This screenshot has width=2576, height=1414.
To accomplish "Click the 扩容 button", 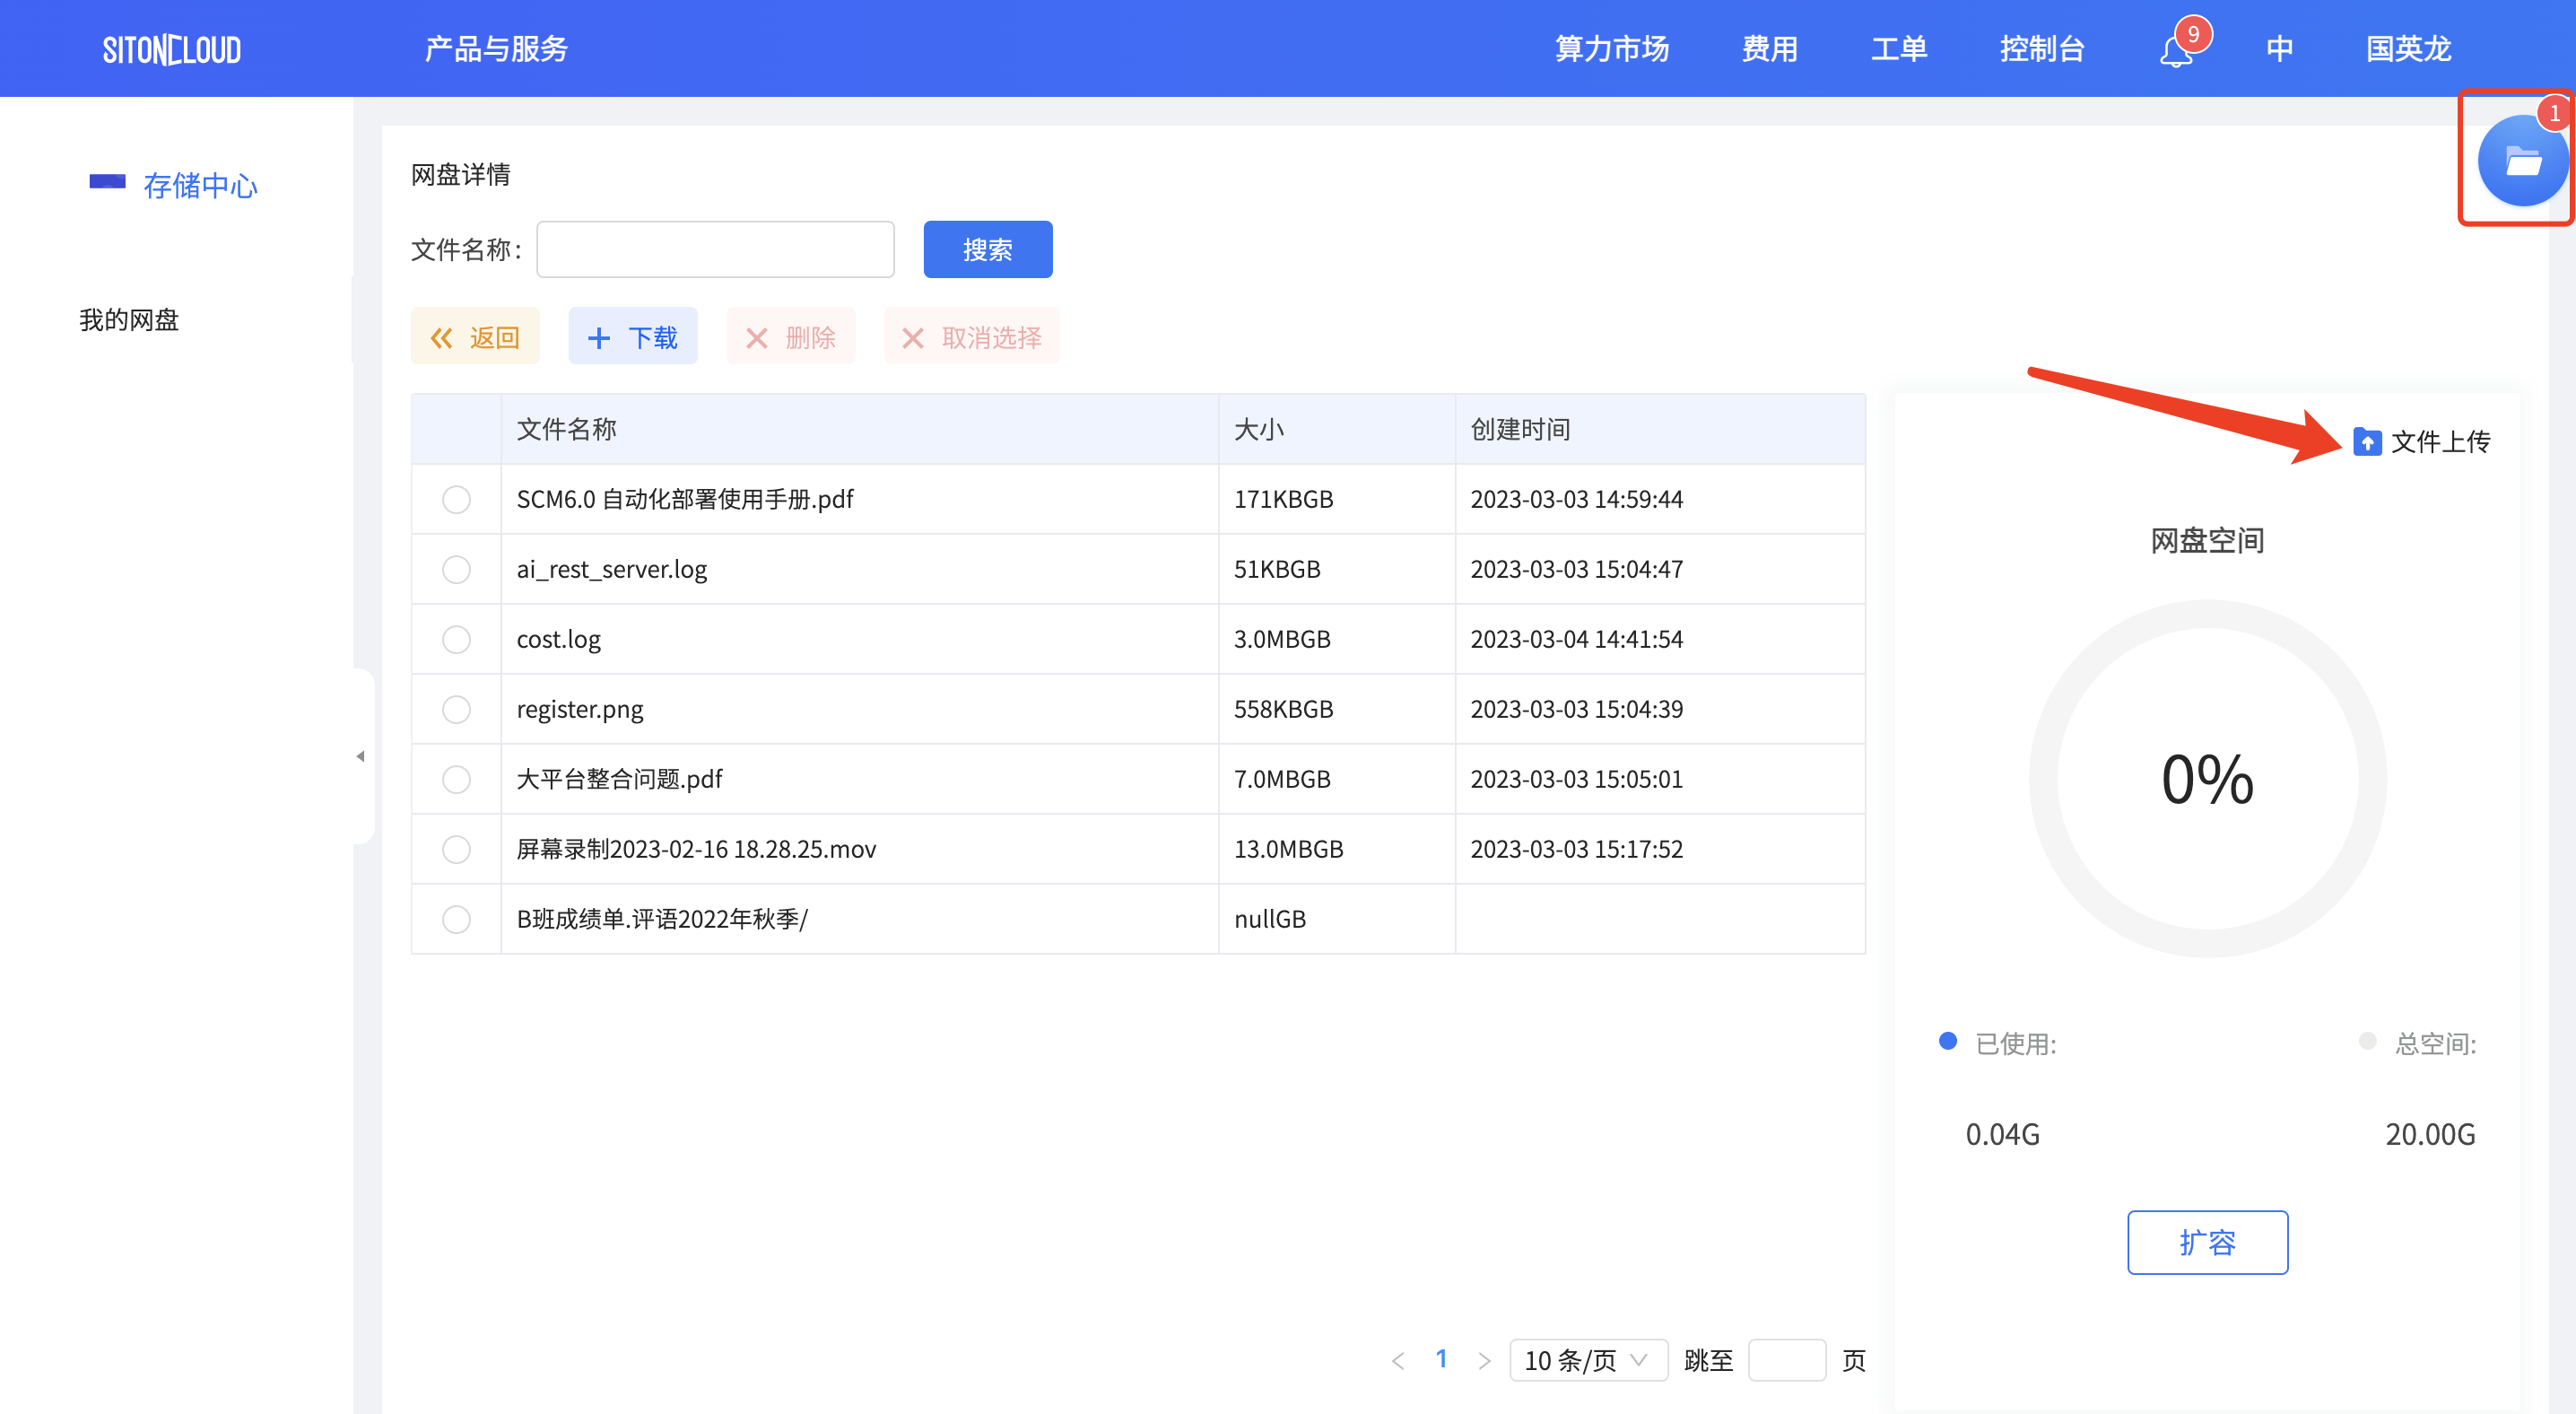I will click(x=2208, y=1242).
